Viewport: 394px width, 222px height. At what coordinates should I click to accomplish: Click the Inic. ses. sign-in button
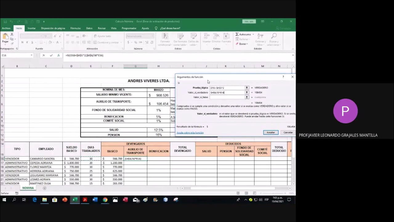(x=249, y=22)
